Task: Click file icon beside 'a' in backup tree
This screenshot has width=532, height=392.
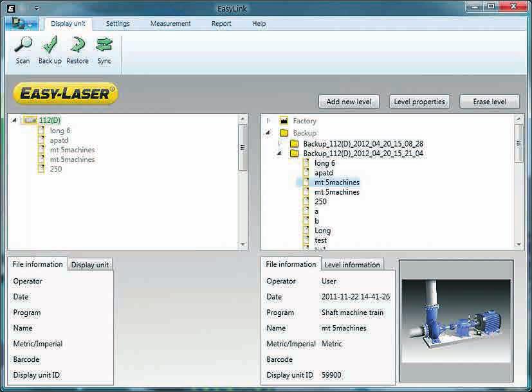Action: 306,211
